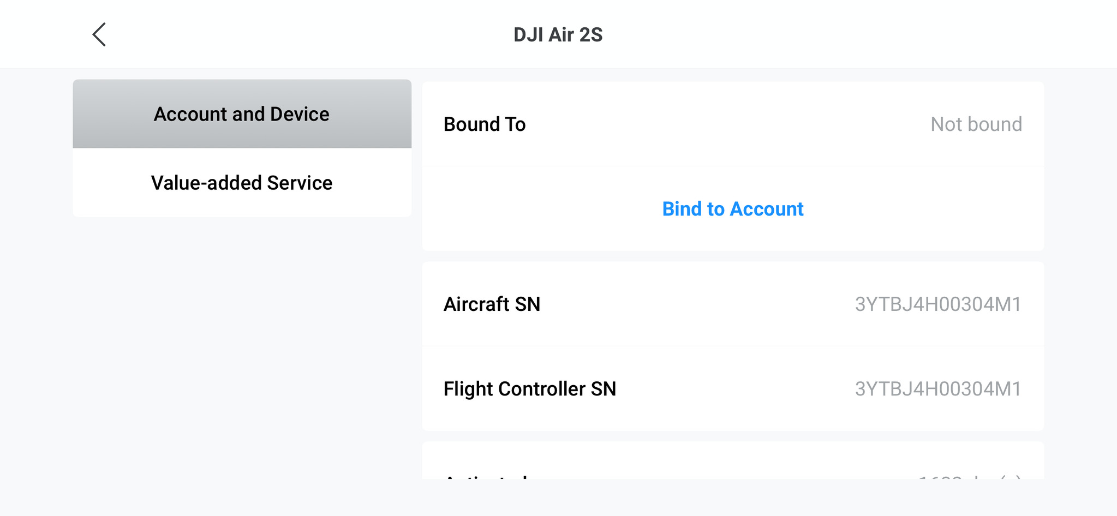The image size is (1117, 516).
Task: Switch to the Value-added Service tab
Action: (242, 183)
